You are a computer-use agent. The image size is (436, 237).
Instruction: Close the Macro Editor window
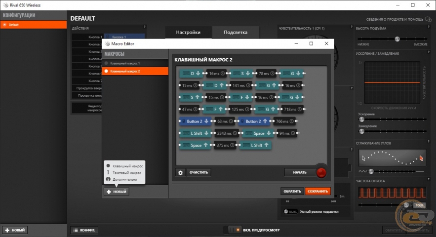(x=326, y=43)
